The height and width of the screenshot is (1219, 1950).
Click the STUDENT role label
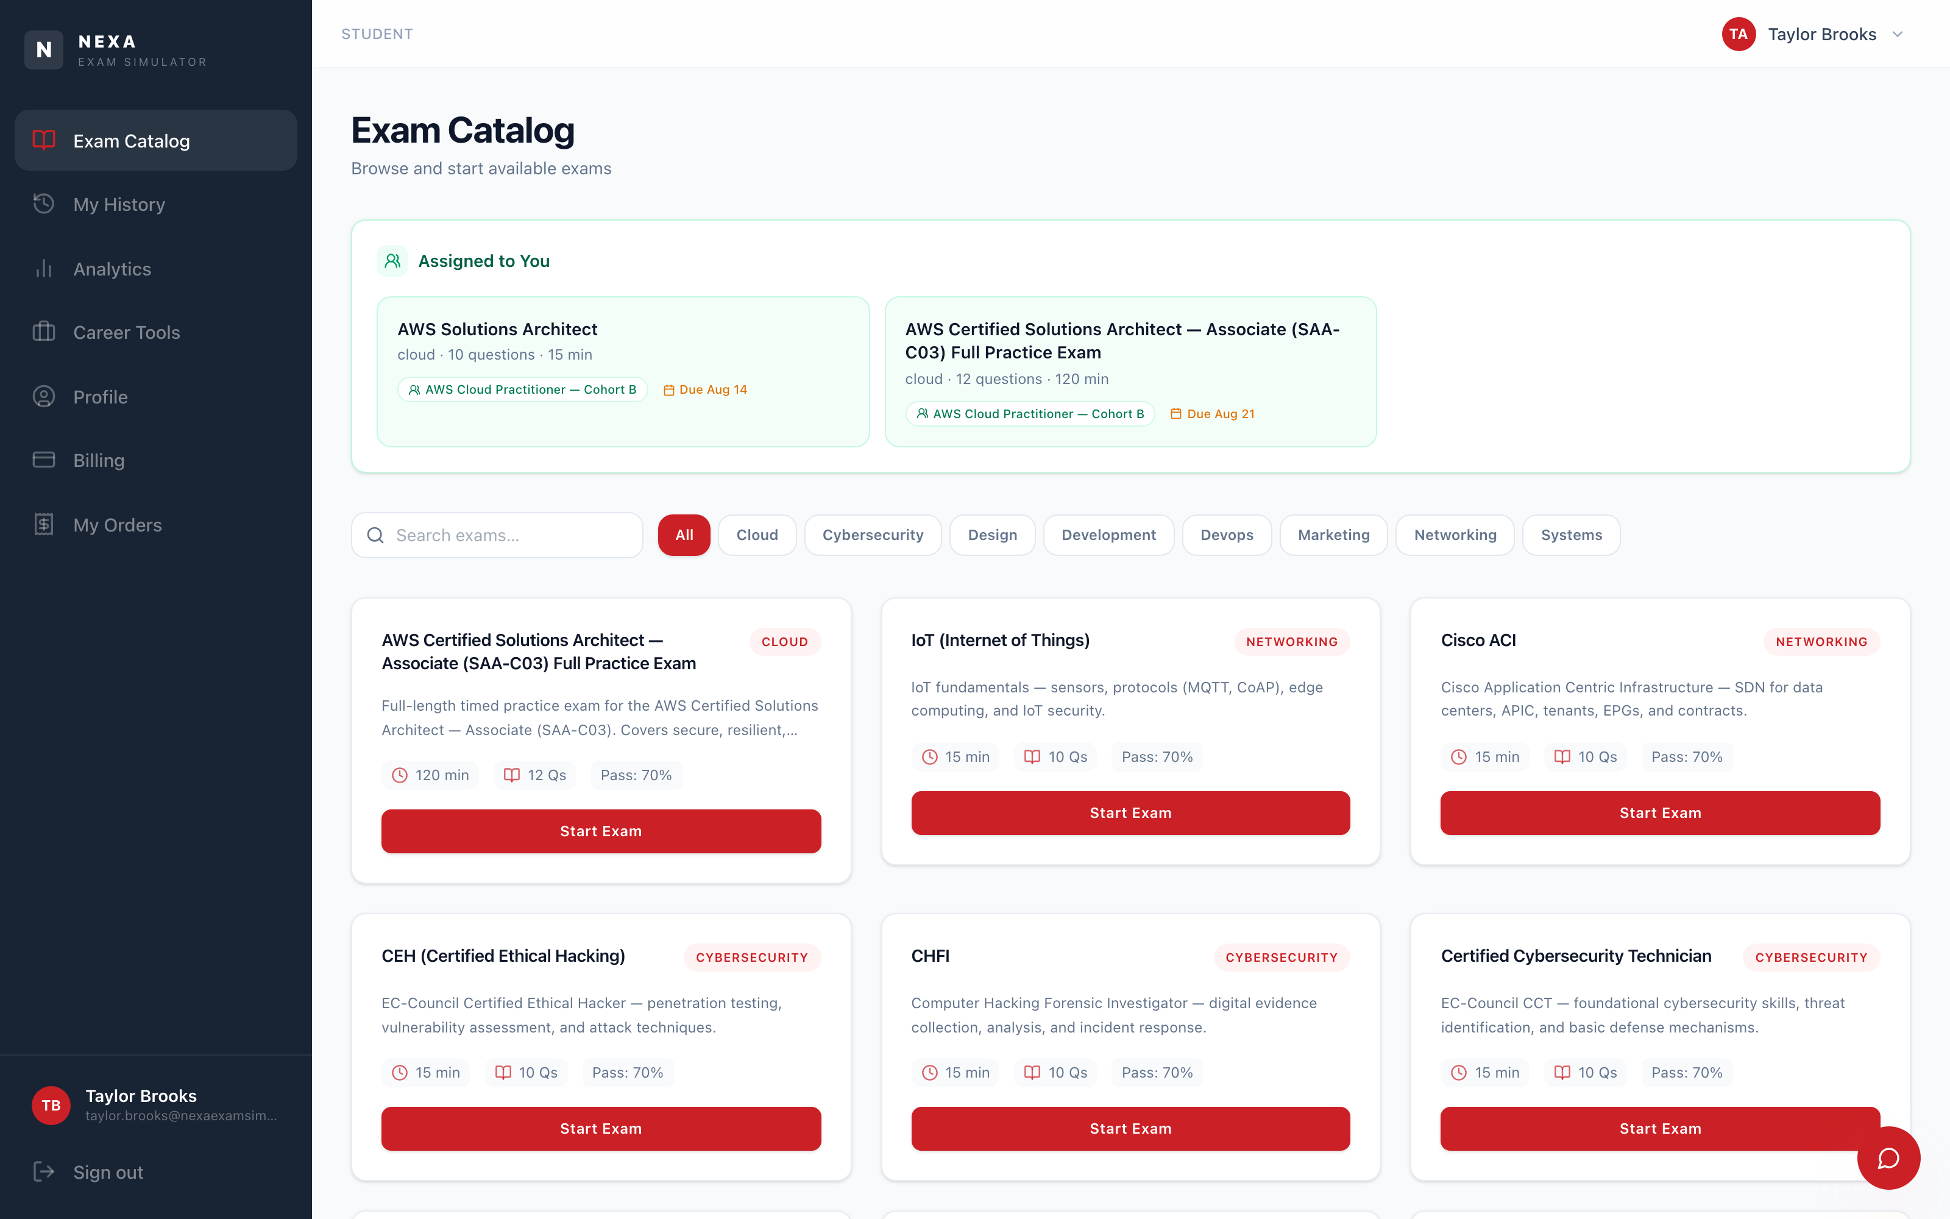click(x=377, y=34)
